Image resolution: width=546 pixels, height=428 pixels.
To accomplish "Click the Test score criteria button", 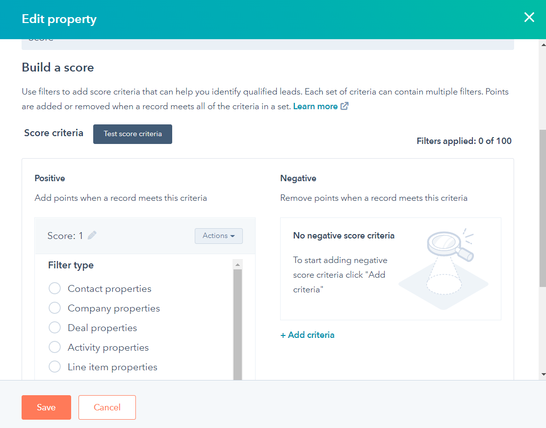I will [x=132, y=134].
